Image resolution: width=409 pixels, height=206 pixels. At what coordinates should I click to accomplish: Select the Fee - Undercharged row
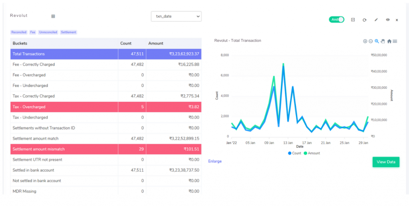106,86
